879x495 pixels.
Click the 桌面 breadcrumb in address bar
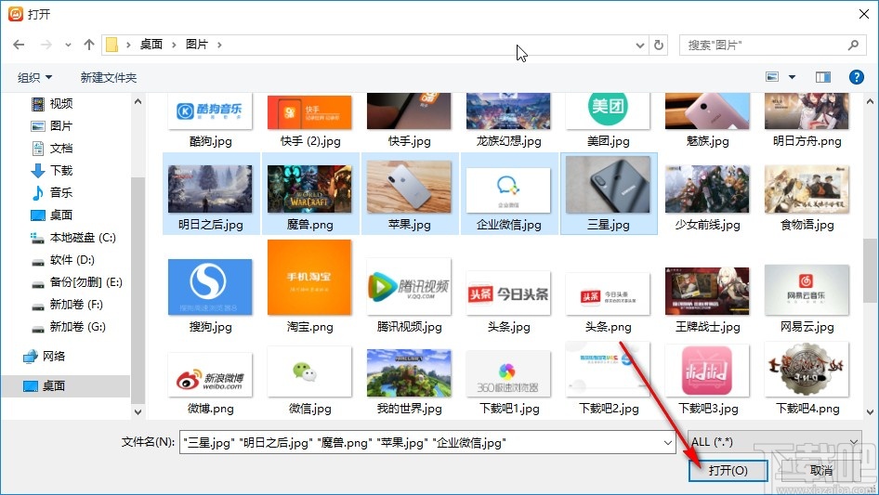coord(151,45)
